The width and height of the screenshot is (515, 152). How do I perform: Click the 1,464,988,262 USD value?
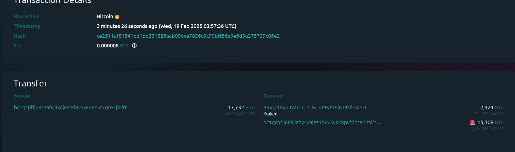pos(487,129)
